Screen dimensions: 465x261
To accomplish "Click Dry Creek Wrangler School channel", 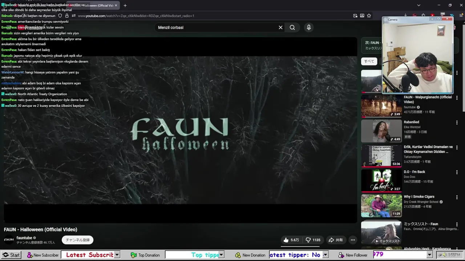I will click(421, 202).
